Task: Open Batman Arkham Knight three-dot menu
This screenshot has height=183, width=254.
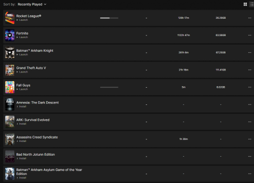Action: point(249,53)
